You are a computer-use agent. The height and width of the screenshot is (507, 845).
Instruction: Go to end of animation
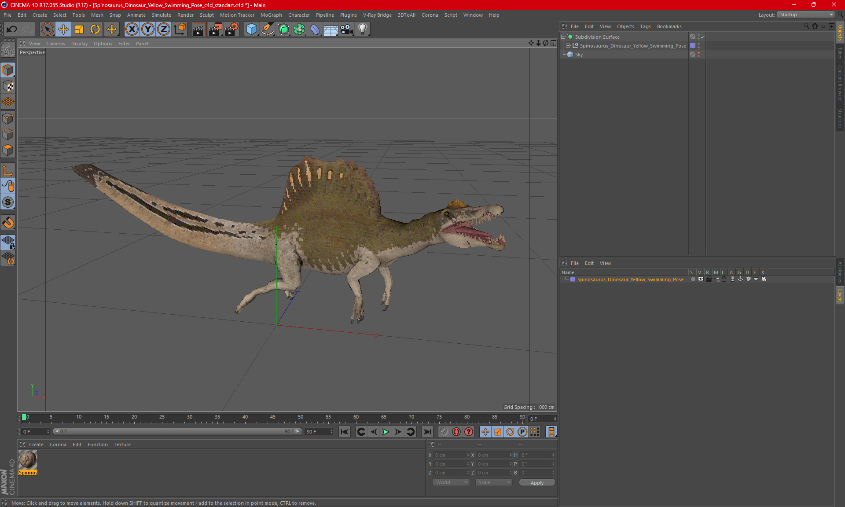pyautogui.click(x=427, y=432)
